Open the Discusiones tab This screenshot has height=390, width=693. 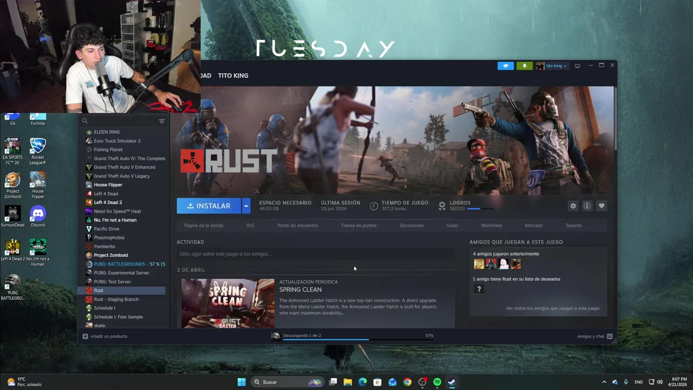(x=411, y=225)
